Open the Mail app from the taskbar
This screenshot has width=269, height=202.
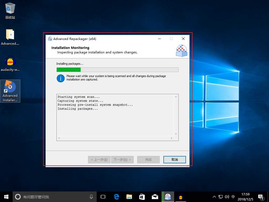pyautogui.click(x=155, y=197)
